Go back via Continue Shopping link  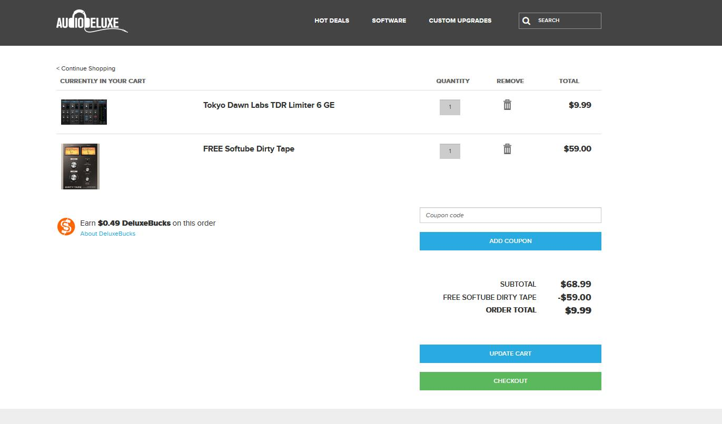pos(86,68)
